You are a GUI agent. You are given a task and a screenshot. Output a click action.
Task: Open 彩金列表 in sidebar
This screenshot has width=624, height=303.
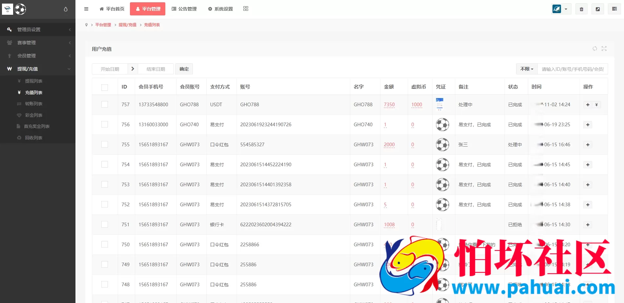(34, 115)
